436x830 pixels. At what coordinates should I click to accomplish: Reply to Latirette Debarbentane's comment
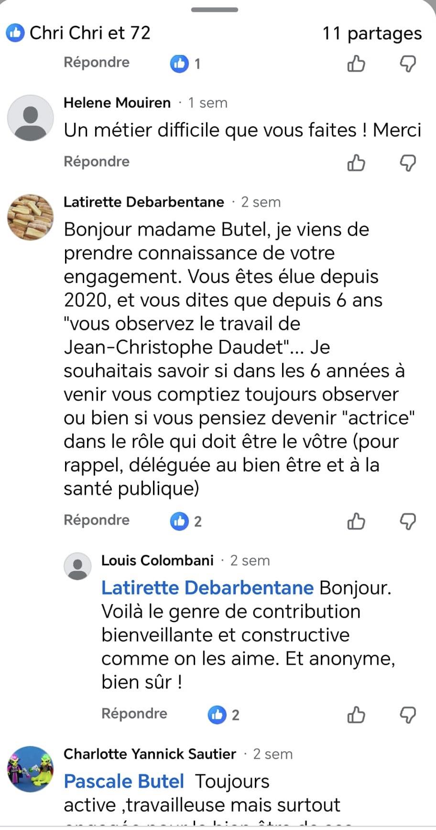[x=97, y=520]
